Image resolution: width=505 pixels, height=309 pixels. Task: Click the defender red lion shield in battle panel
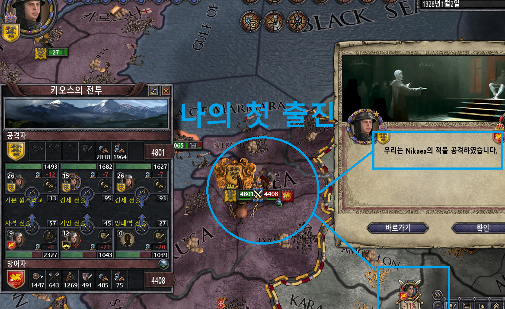[16, 280]
